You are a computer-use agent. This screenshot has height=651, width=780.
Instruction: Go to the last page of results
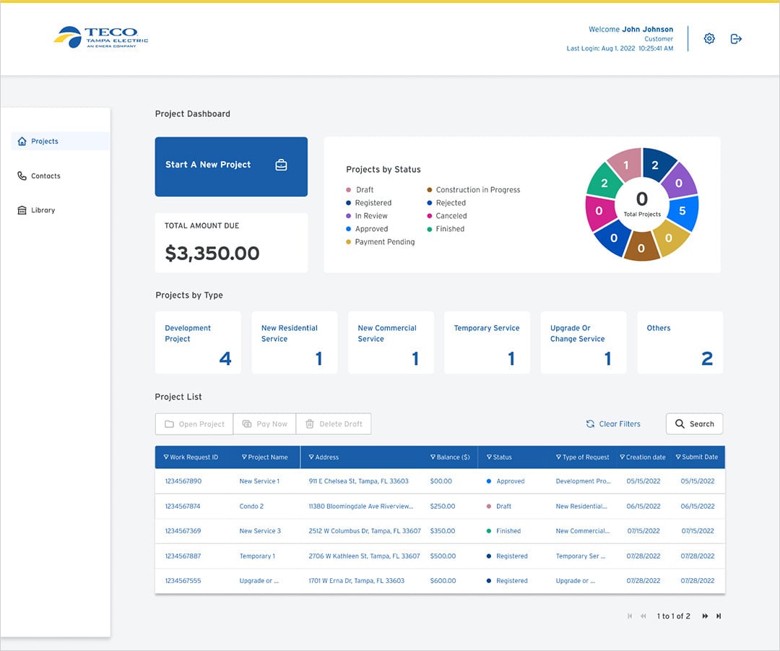719,616
